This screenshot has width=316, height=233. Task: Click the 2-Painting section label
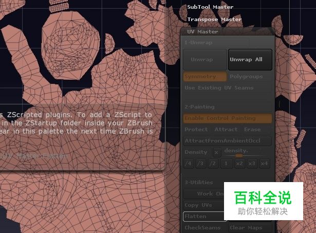(199, 106)
